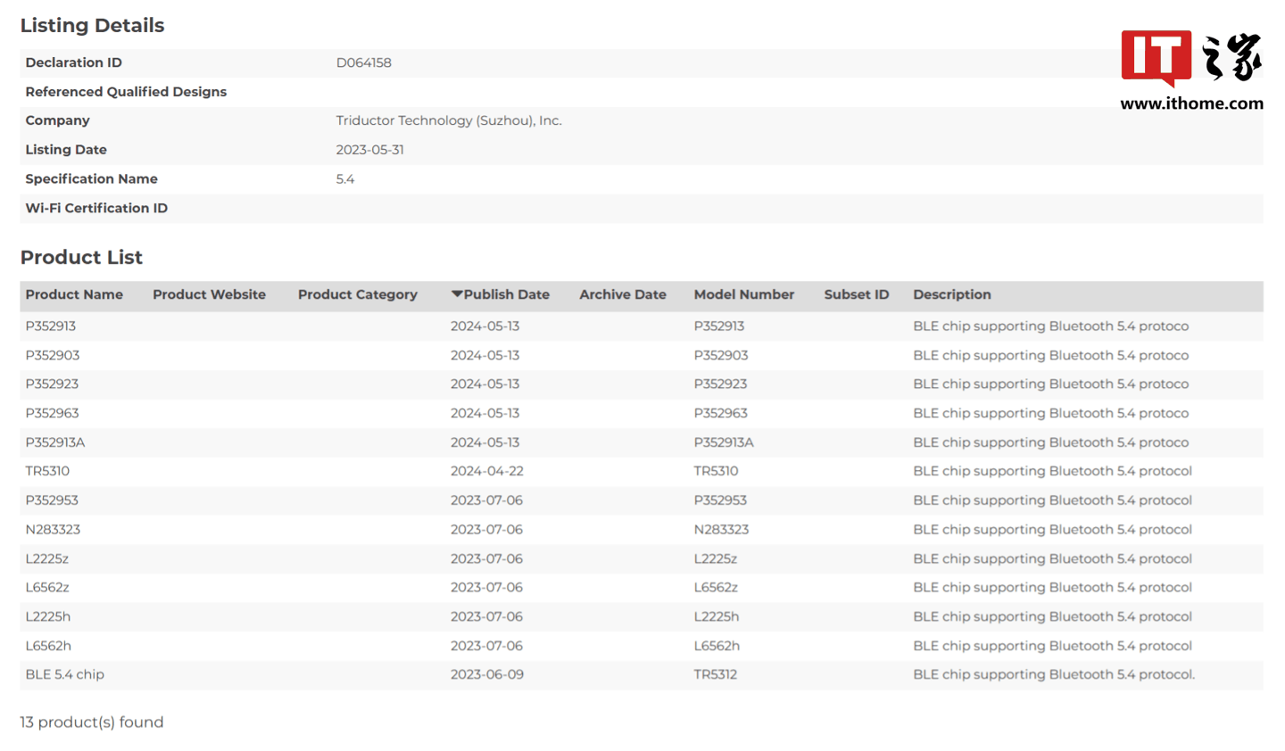Select the Description column header
Viewport: 1285px width, 751px height.
pyautogui.click(x=951, y=294)
